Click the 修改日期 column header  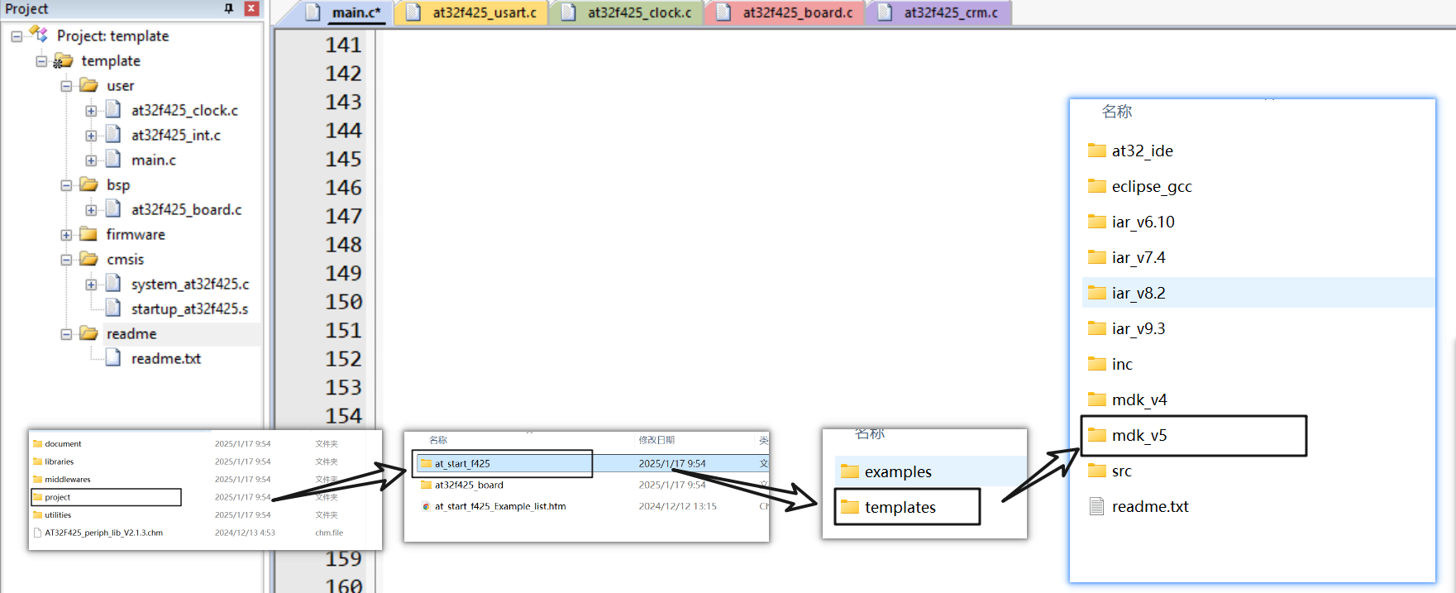pos(656,440)
